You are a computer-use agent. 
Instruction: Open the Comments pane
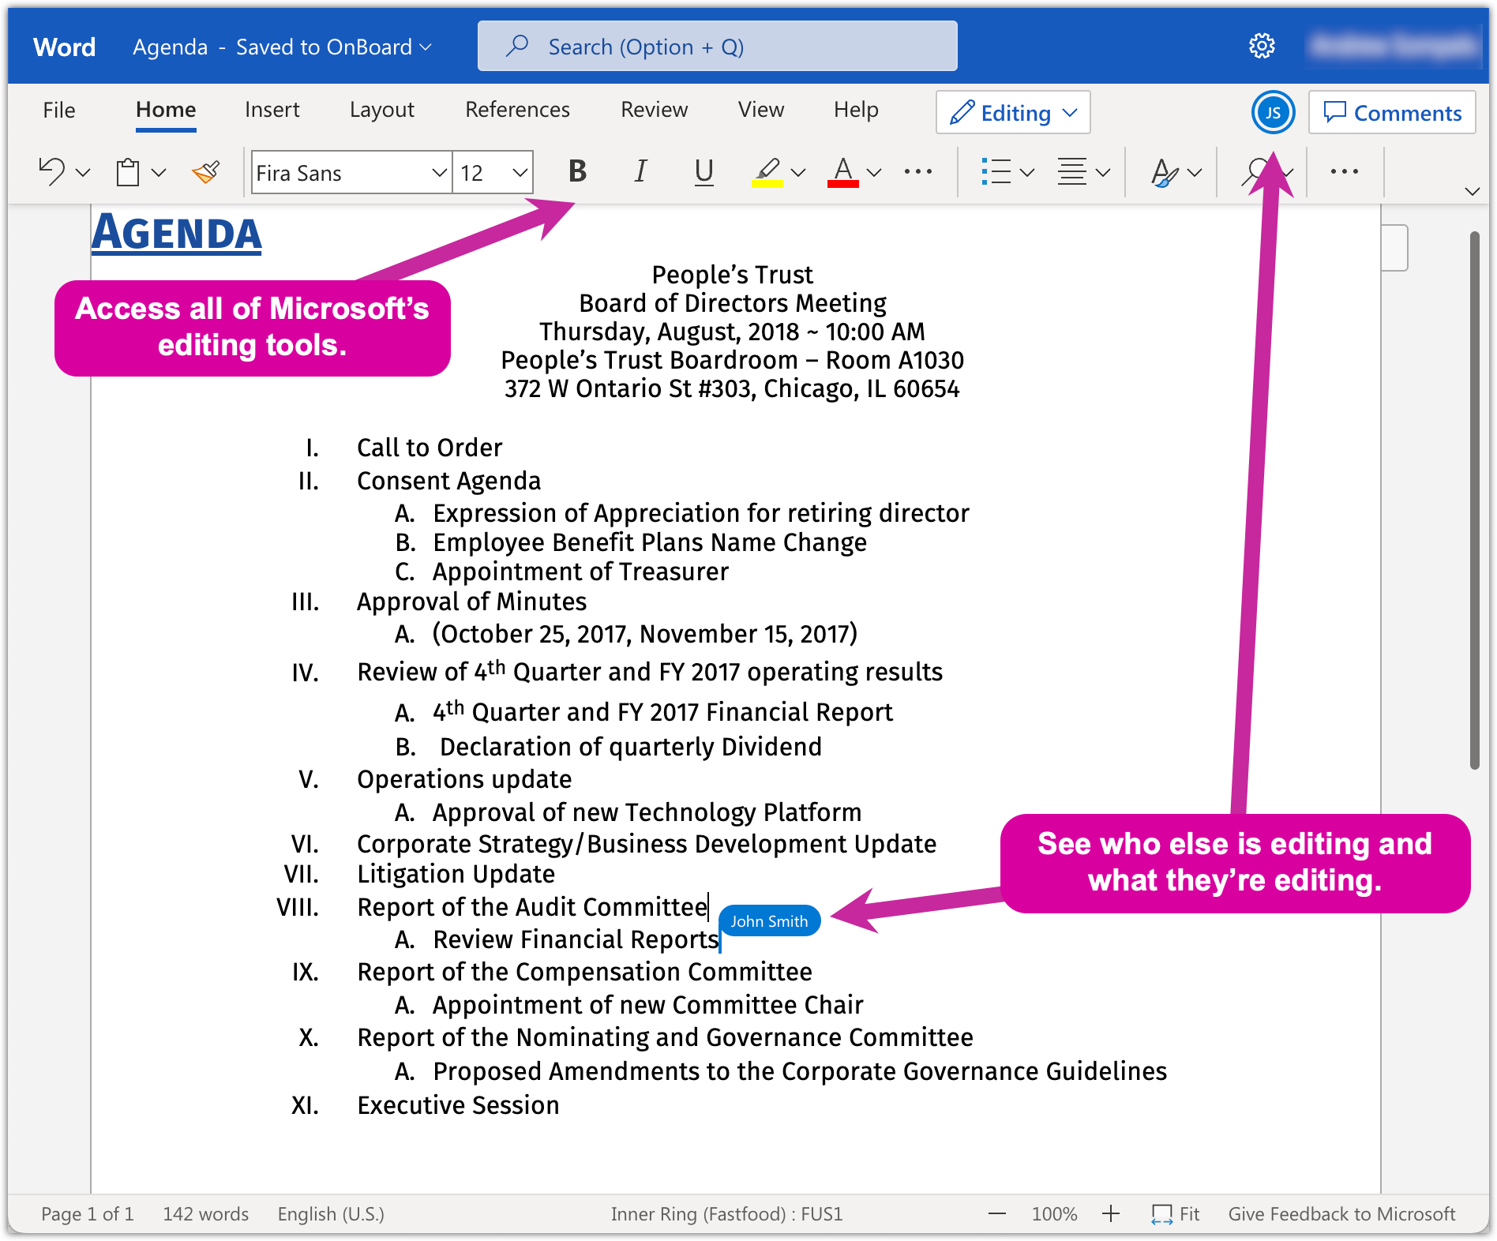click(x=1392, y=113)
